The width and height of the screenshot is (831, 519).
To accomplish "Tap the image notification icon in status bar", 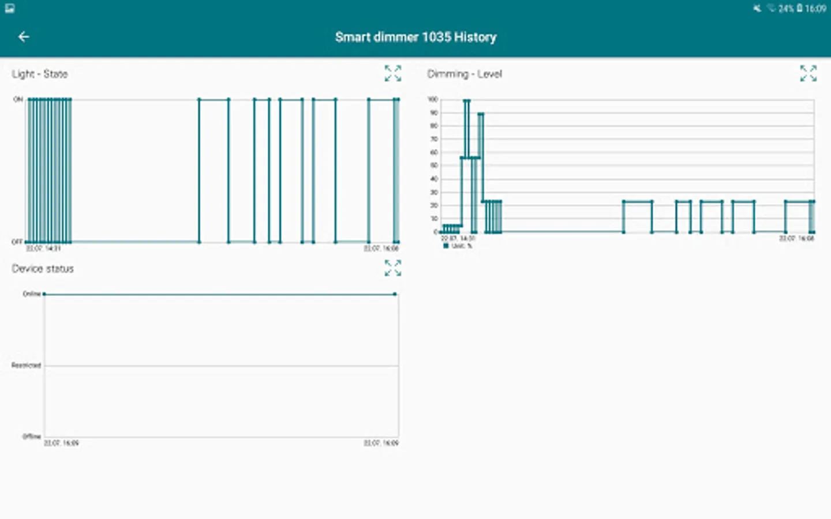I will pos(10,8).
